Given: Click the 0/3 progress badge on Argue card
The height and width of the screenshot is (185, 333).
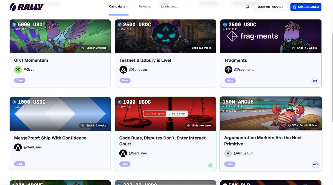Looking at the screenshot, I should click(x=315, y=165).
